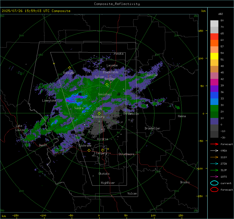Choose the magenta 18TS arrow legend icon
This screenshot has height=219, width=234.
pyautogui.click(x=214, y=177)
